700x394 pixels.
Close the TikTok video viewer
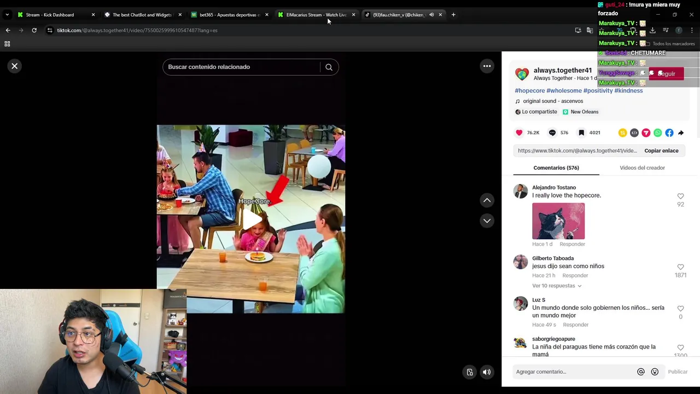15,66
